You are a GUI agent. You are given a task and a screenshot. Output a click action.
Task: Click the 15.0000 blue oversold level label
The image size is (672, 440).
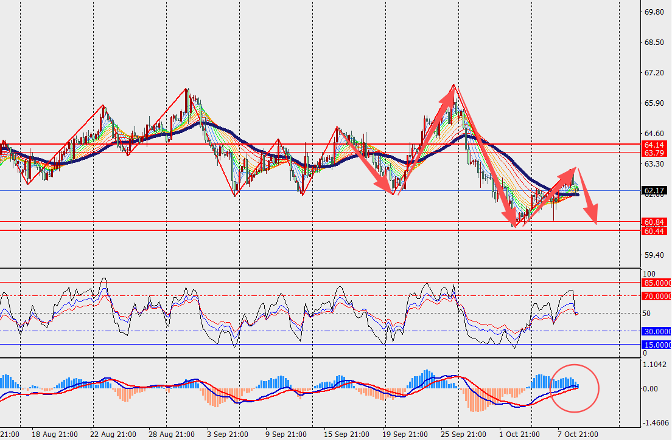[656, 345]
